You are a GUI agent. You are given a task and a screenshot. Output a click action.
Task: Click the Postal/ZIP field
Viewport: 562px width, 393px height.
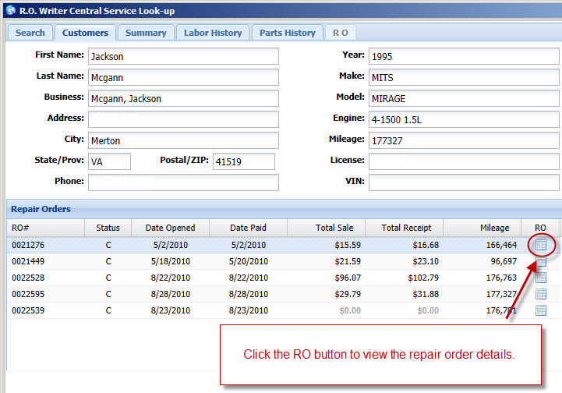pyautogui.click(x=243, y=161)
